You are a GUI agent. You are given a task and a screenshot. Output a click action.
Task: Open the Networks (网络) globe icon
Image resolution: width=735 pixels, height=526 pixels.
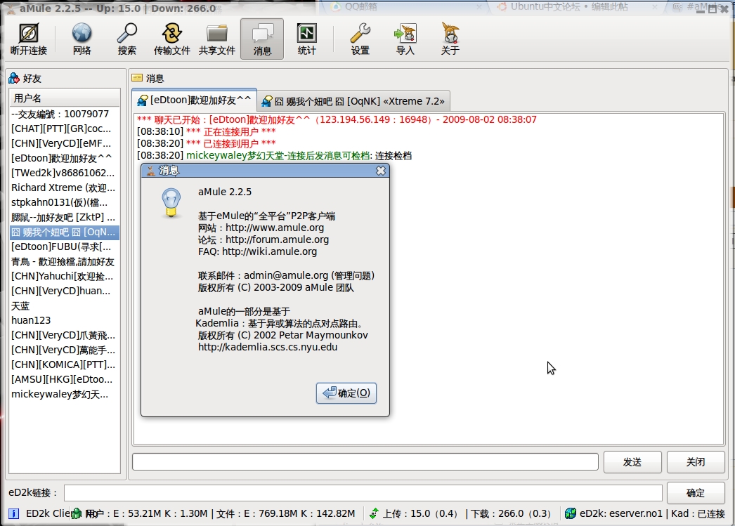82,39
